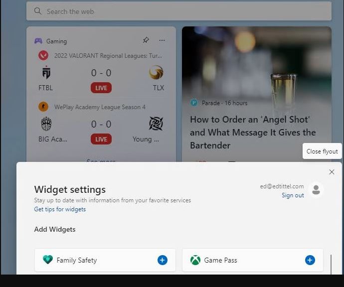Click the ed@edtittel.com account email

tap(282, 186)
